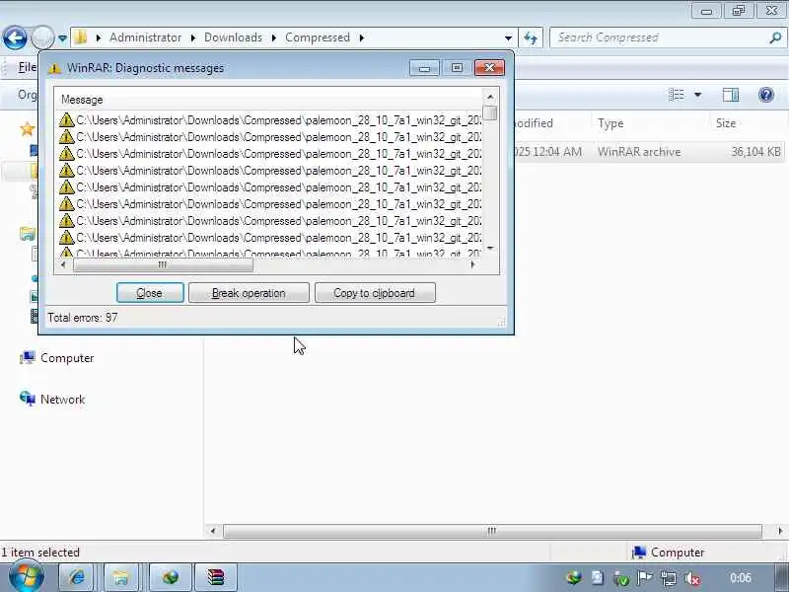Click the muted volume speaker tray icon
The width and height of the screenshot is (789, 592).
pyautogui.click(x=693, y=578)
